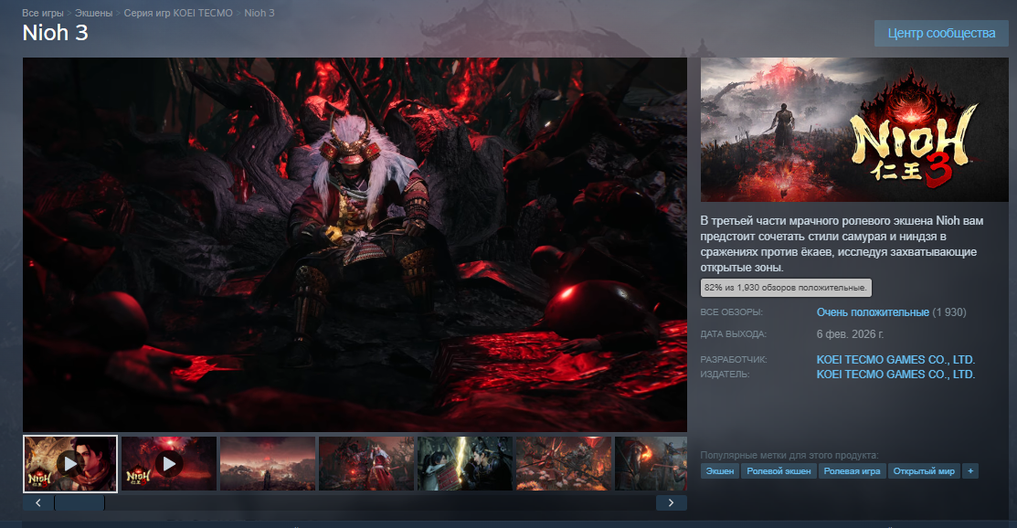Click the thumbnail strip scrollbar handle
Image resolution: width=1017 pixels, height=528 pixels.
click(x=79, y=502)
